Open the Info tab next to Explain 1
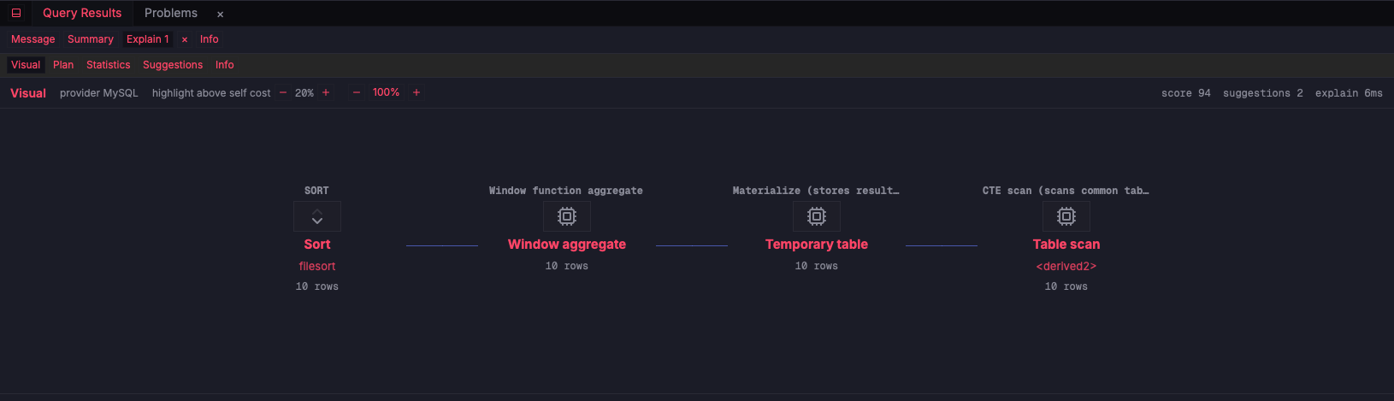This screenshot has height=401, width=1394. [210, 39]
